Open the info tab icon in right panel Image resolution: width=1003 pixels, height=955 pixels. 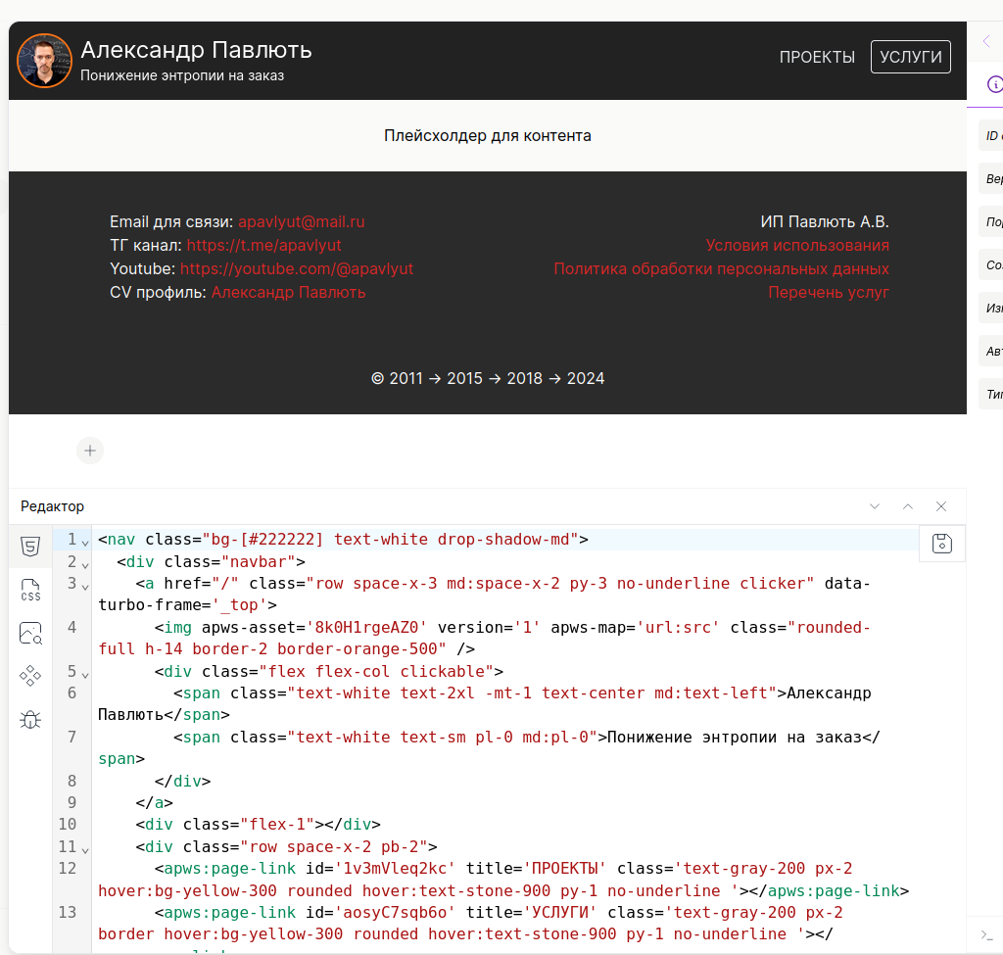[994, 85]
